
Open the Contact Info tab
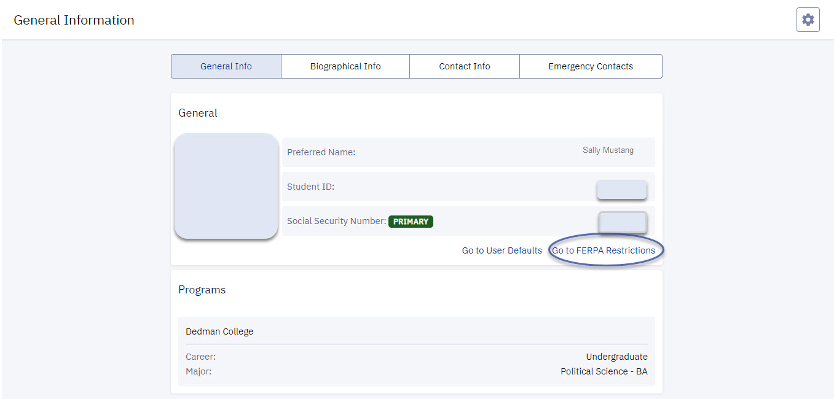(464, 66)
